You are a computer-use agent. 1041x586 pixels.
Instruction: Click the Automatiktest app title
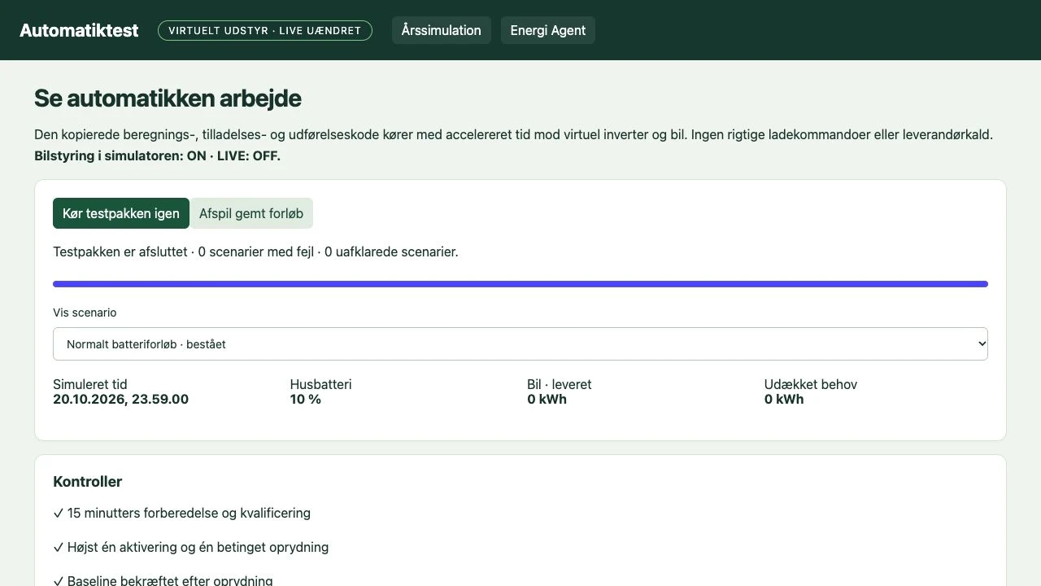(x=79, y=30)
